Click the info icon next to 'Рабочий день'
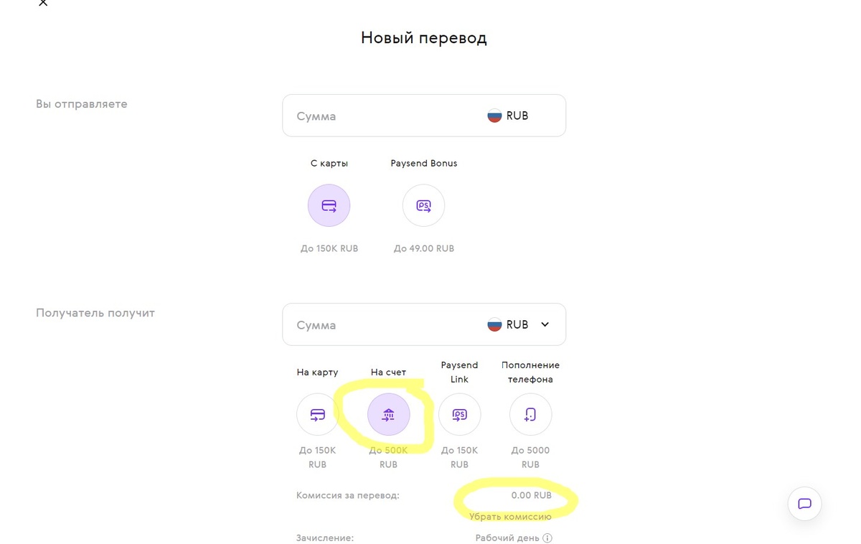 [x=547, y=538]
